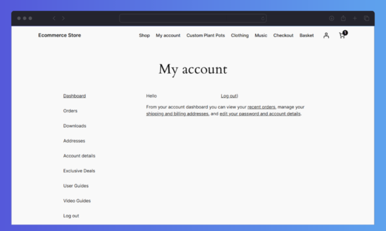Show tab overview icon in browser

coord(366,18)
